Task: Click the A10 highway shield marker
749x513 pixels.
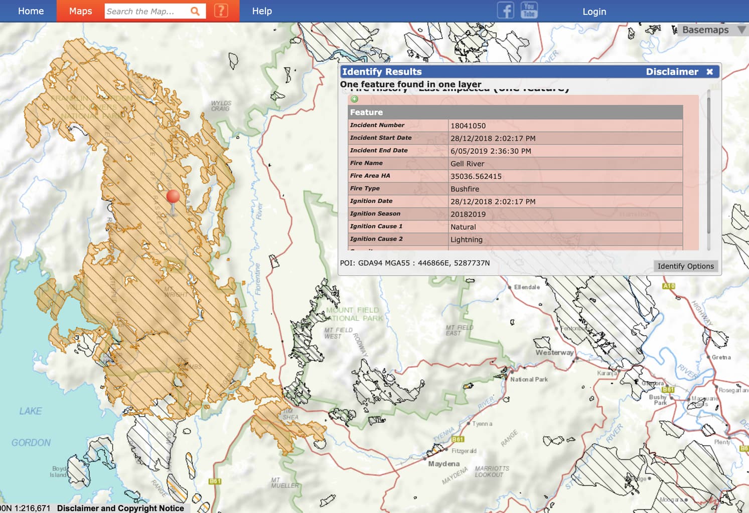Action: coord(669,286)
